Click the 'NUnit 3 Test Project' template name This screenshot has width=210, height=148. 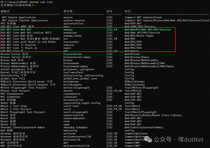[16, 109]
